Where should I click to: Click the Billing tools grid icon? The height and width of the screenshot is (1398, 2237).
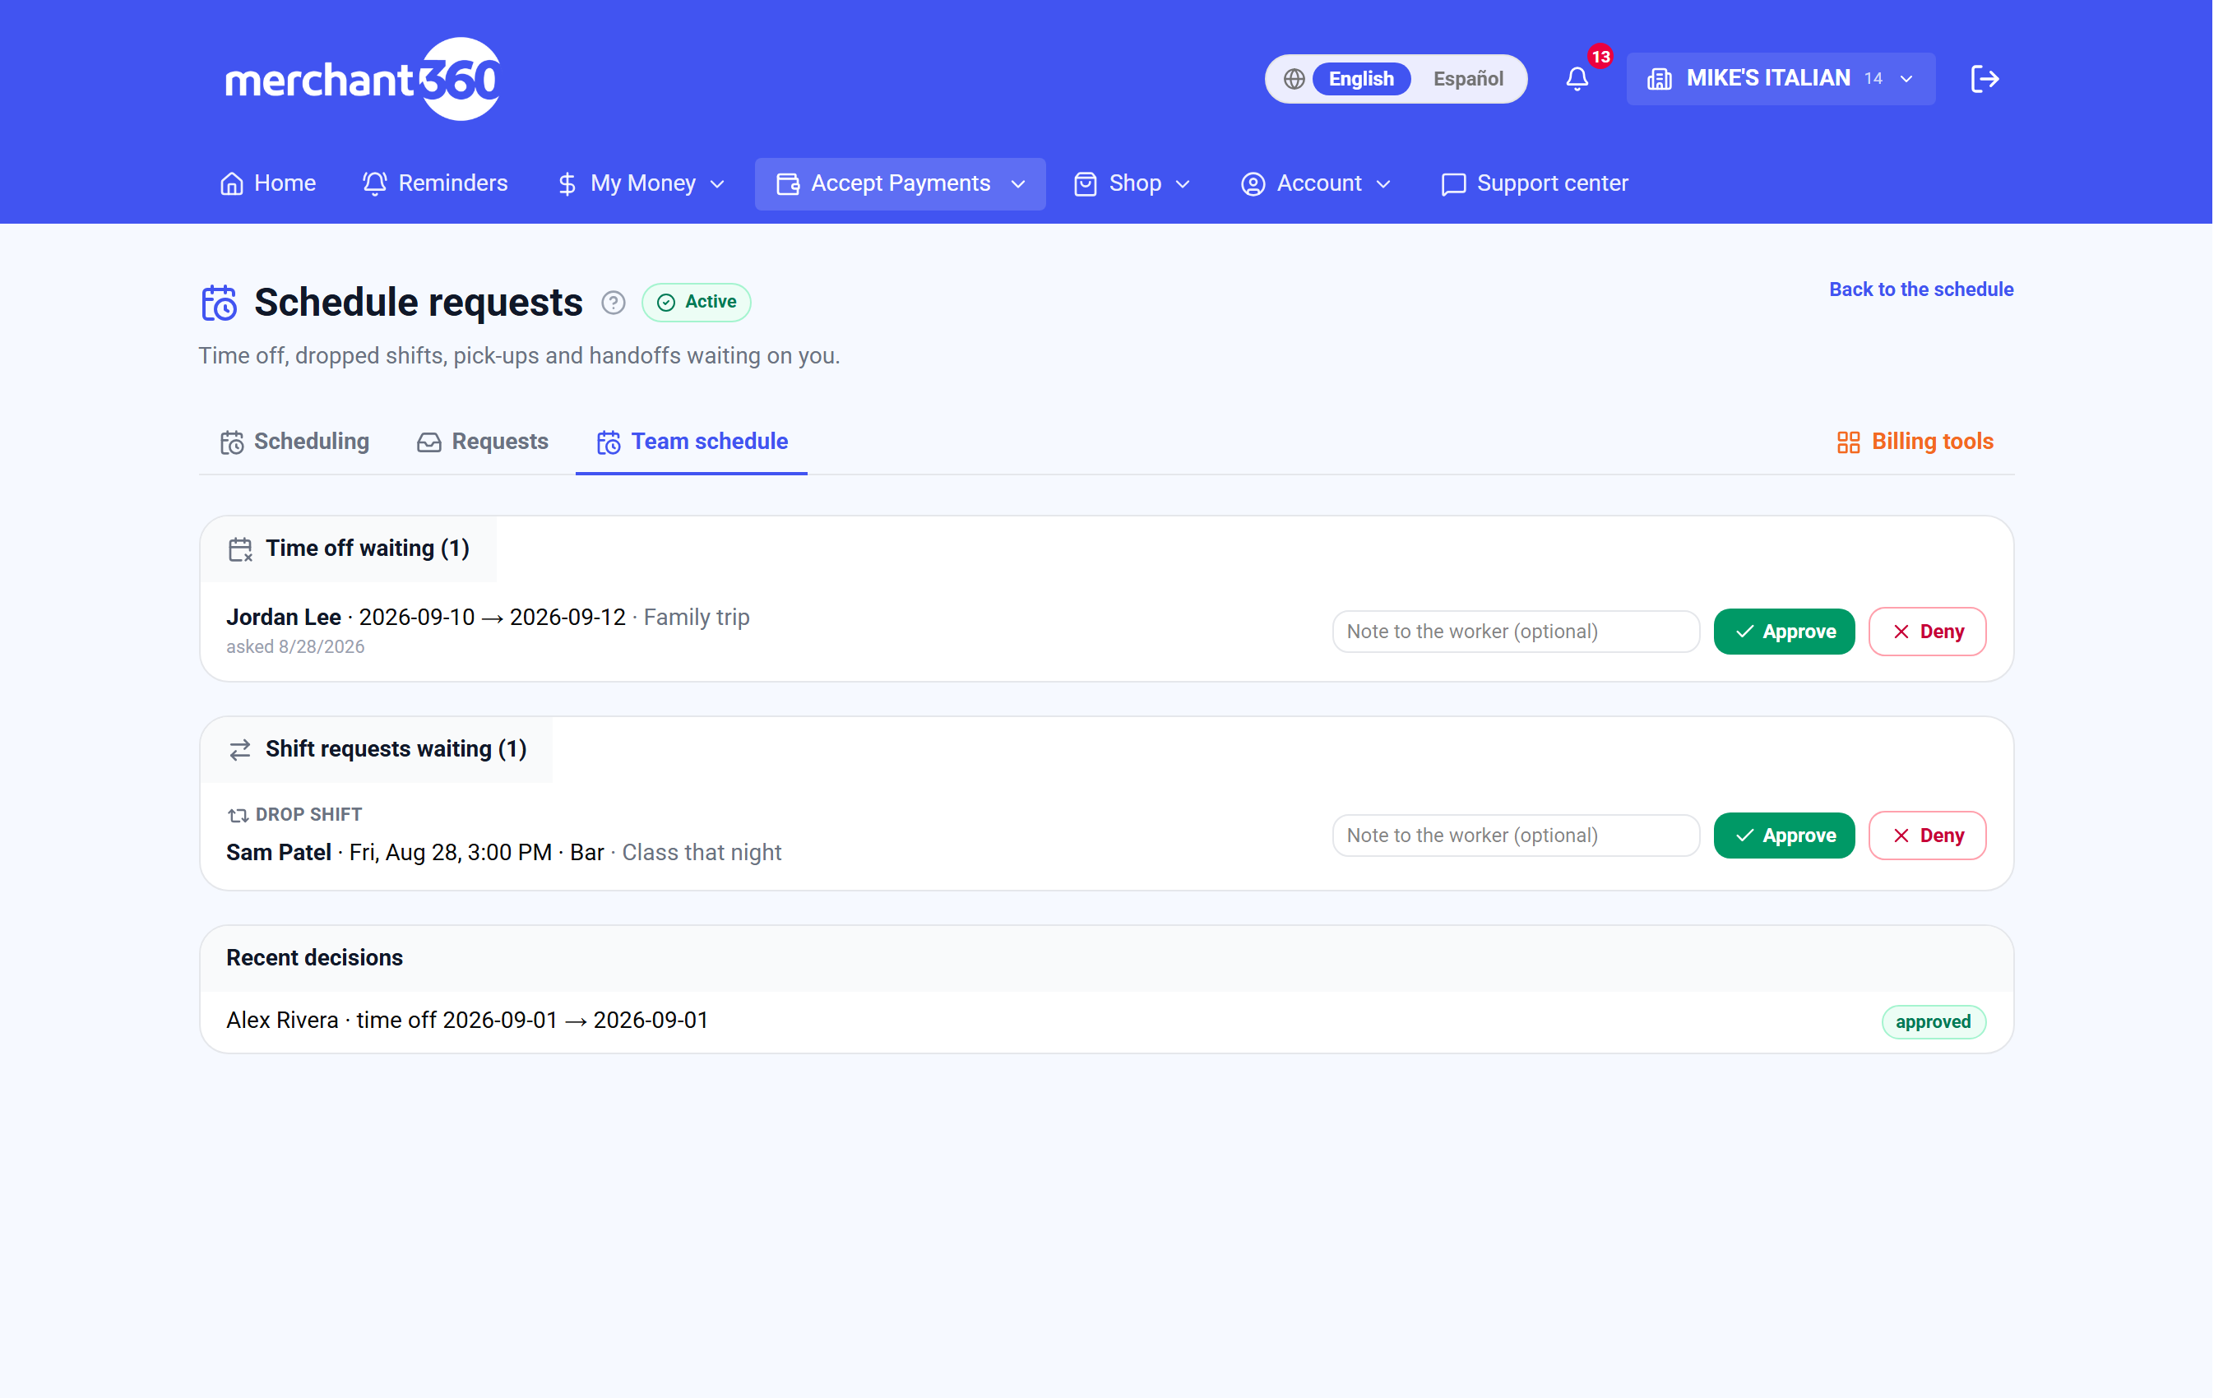[x=1848, y=443]
